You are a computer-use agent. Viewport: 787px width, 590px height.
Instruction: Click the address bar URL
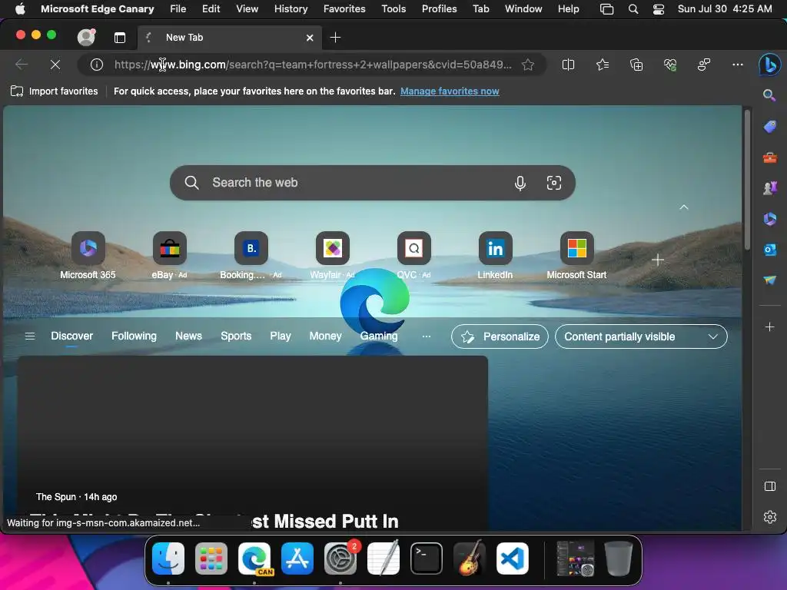coord(313,65)
